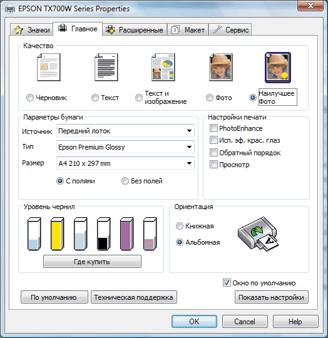Switch to the Сервис tab

tap(230, 30)
